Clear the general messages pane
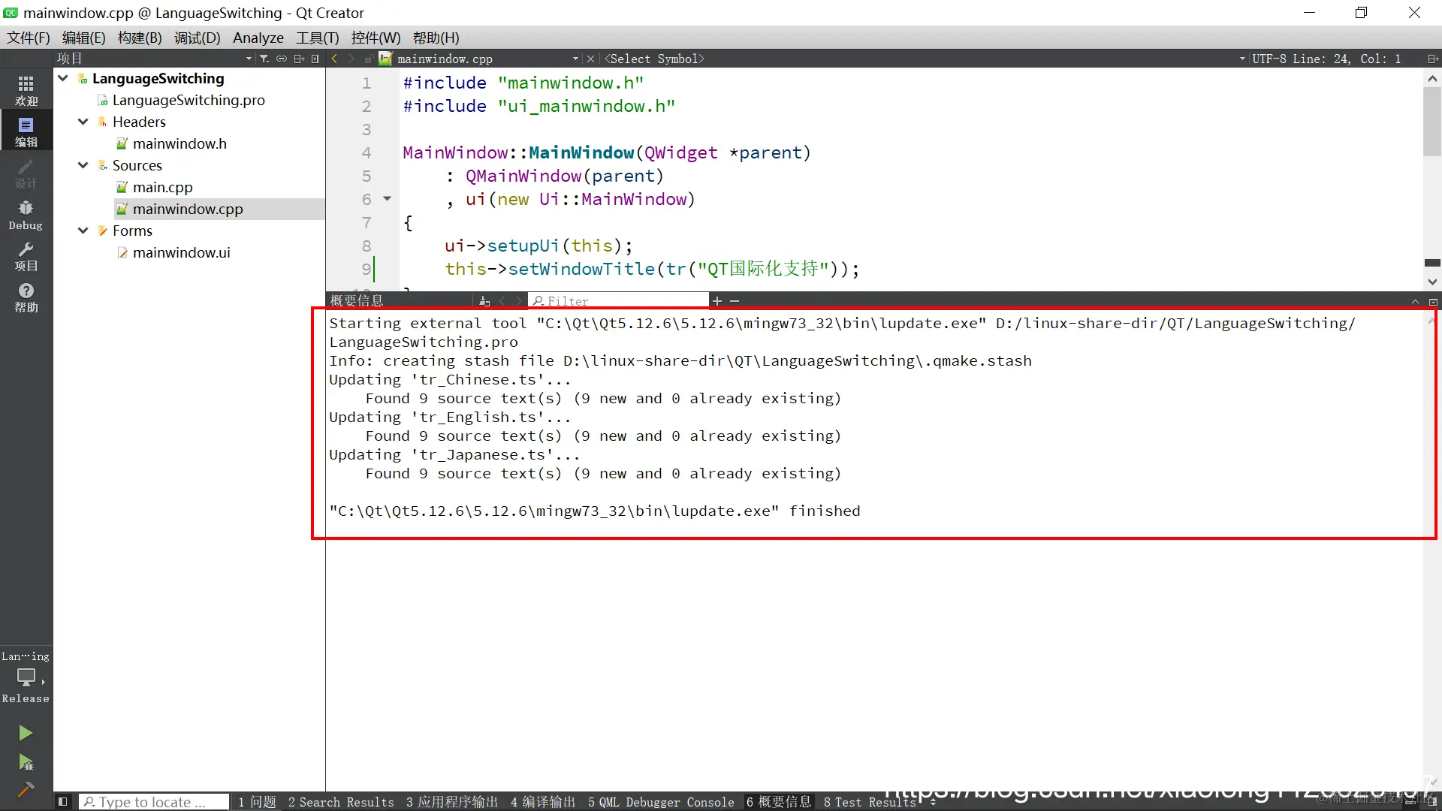 [x=484, y=301]
